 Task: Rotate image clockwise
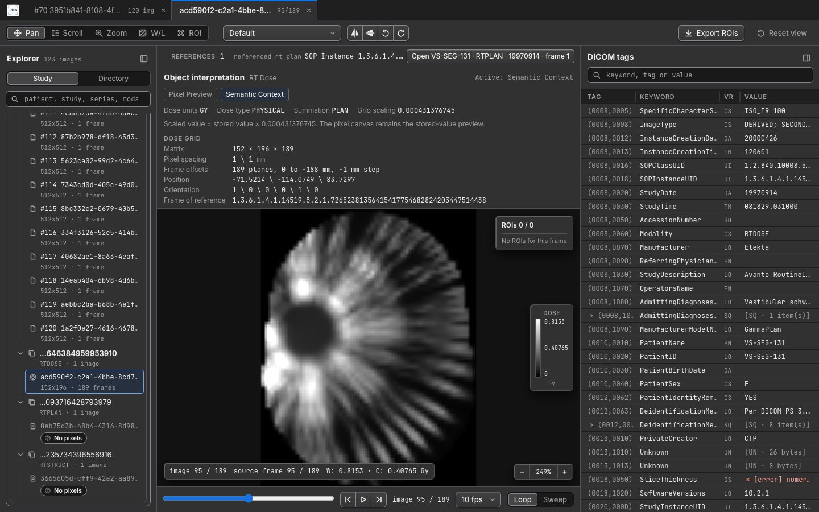401,33
